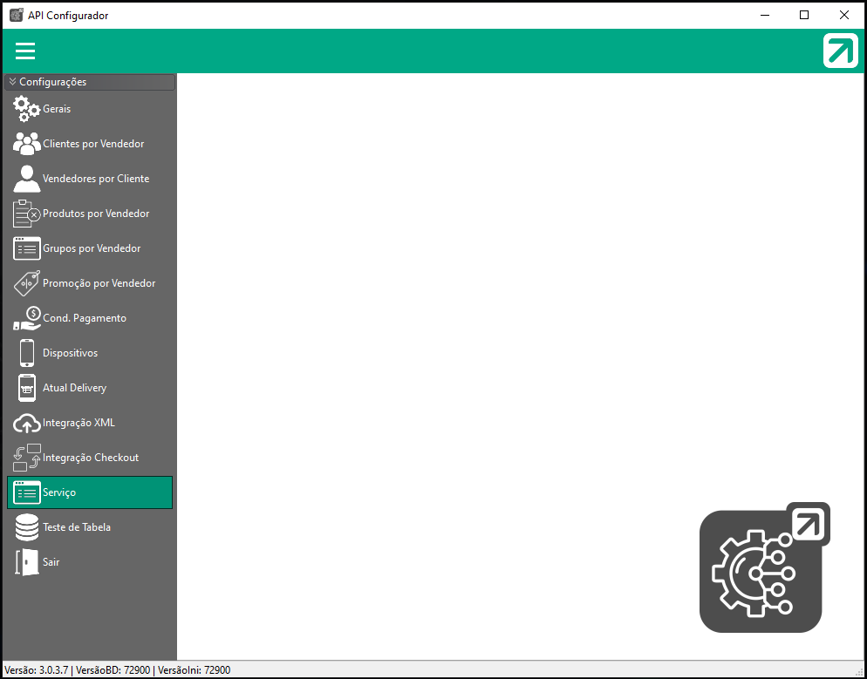Image resolution: width=867 pixels, height=679 pixels.
Task: Open Grupos por Vendedor list
Action: coord(91,248)
